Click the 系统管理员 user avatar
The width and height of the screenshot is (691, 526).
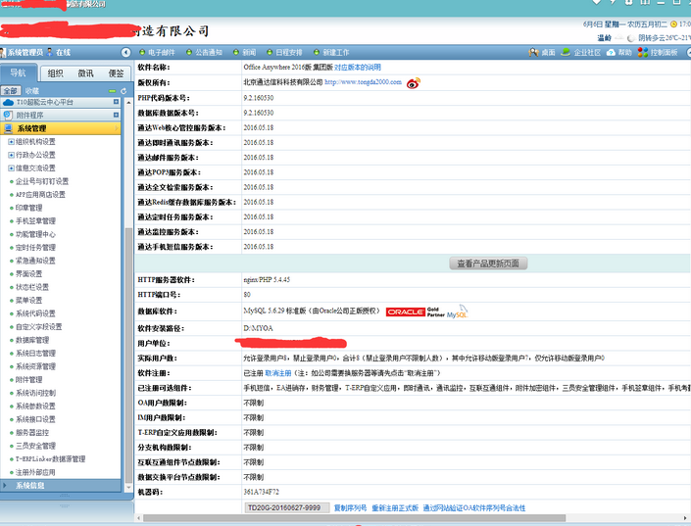pos(3,53)
